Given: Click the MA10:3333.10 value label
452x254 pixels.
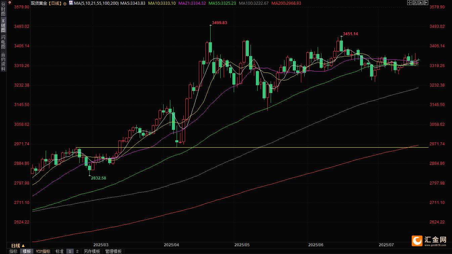Looking at the screenshot, I should tap(162, 3).
